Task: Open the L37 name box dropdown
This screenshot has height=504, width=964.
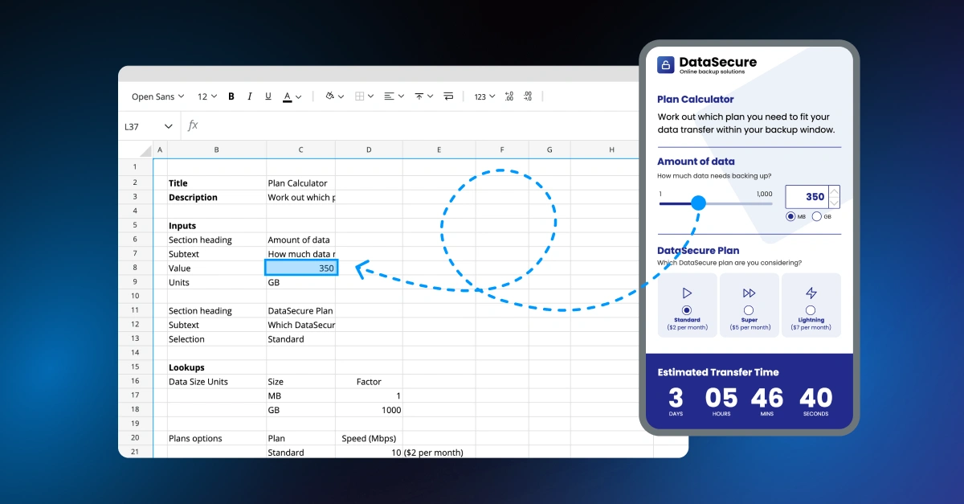Action: click(169, 126)
